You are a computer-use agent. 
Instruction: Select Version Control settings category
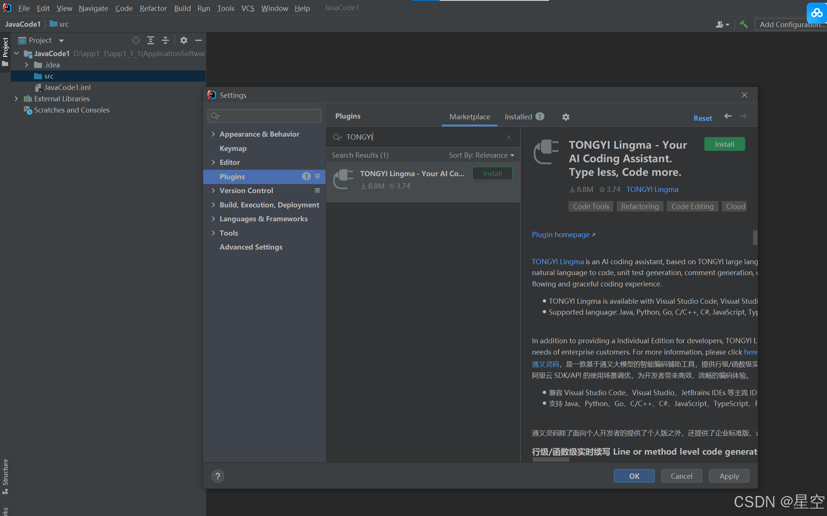(246, 190)
